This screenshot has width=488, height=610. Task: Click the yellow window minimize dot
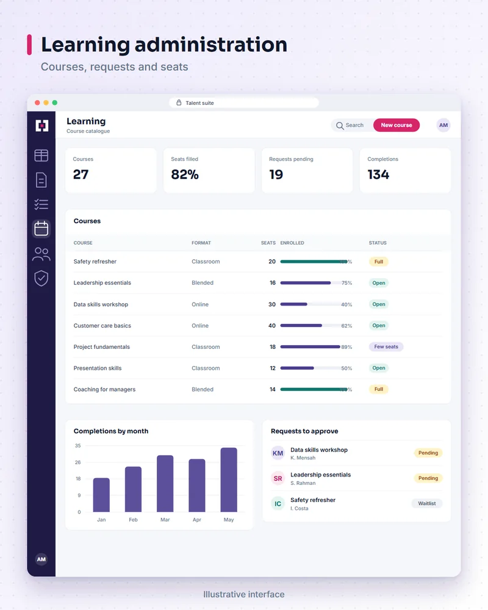click(x=46, y=102)
